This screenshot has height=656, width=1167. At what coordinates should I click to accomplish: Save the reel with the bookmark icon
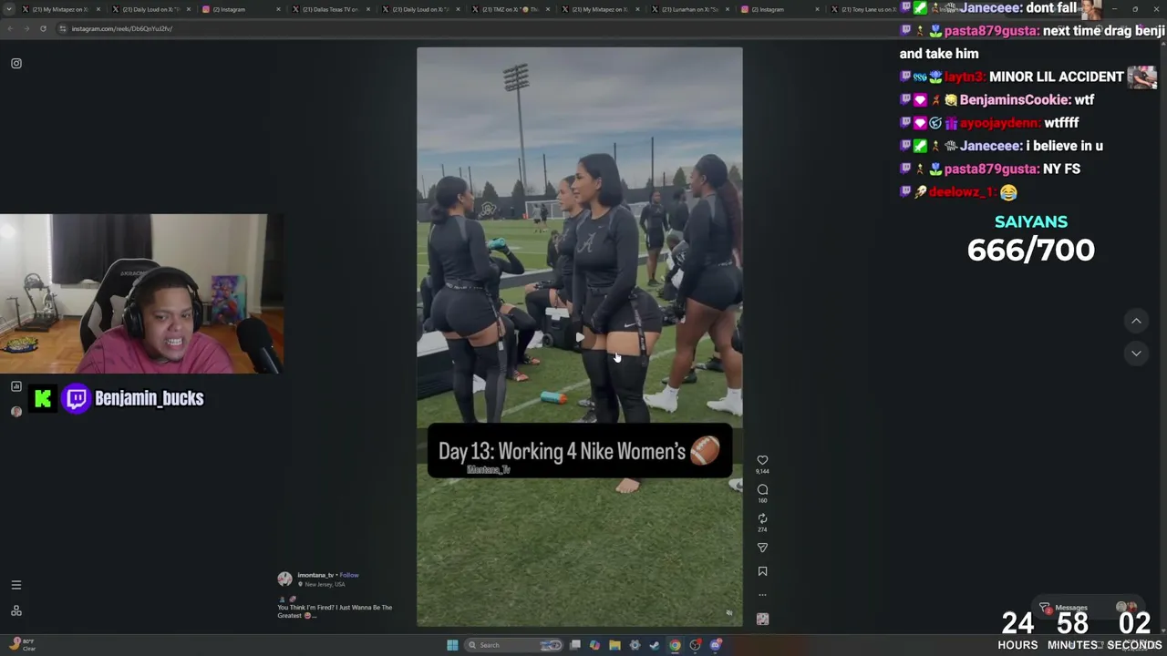(762, 571)
